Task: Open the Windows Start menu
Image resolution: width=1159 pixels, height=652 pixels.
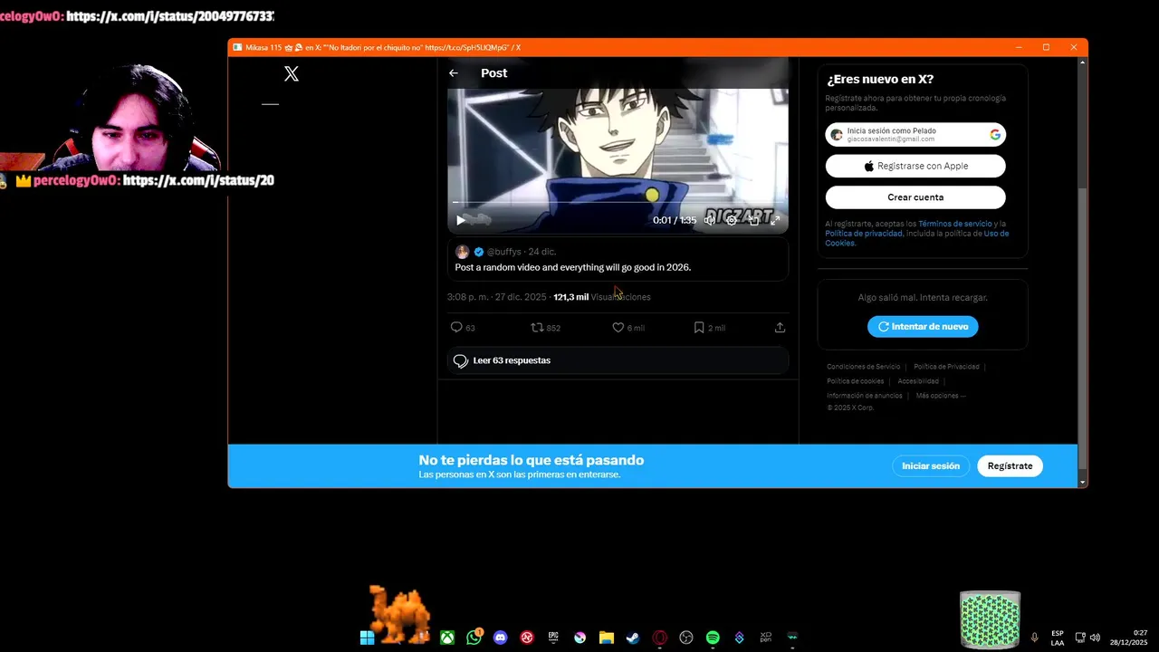Action: click(x=367, y=638)
